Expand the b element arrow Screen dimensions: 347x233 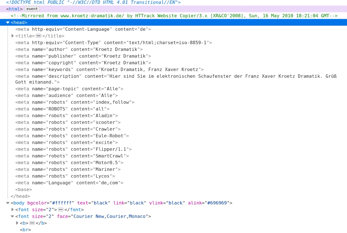(17, 223)
